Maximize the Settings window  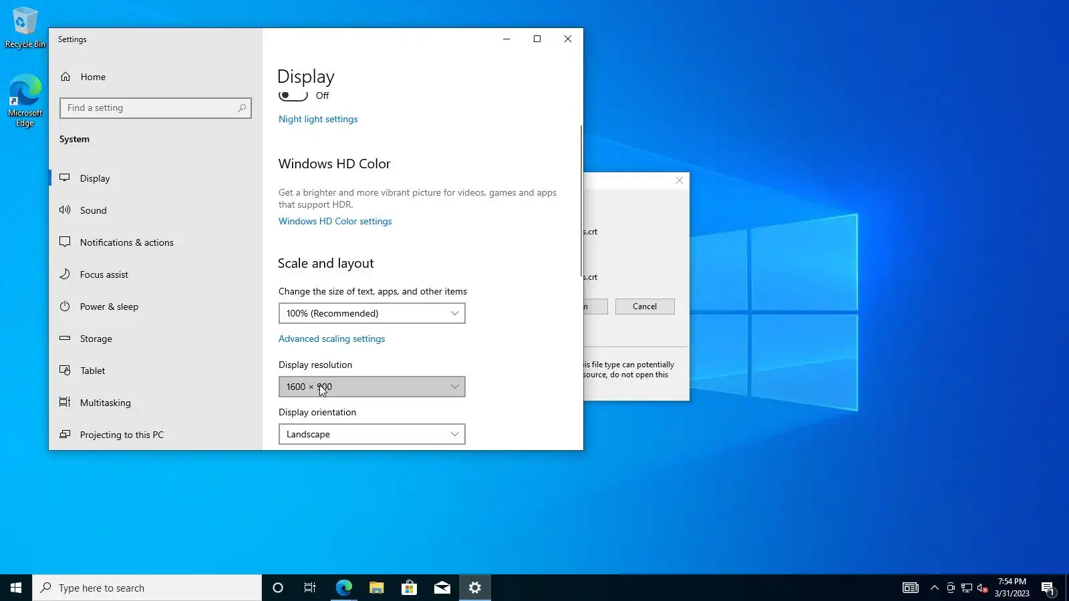pyautogui.click(x=537, y=39)
